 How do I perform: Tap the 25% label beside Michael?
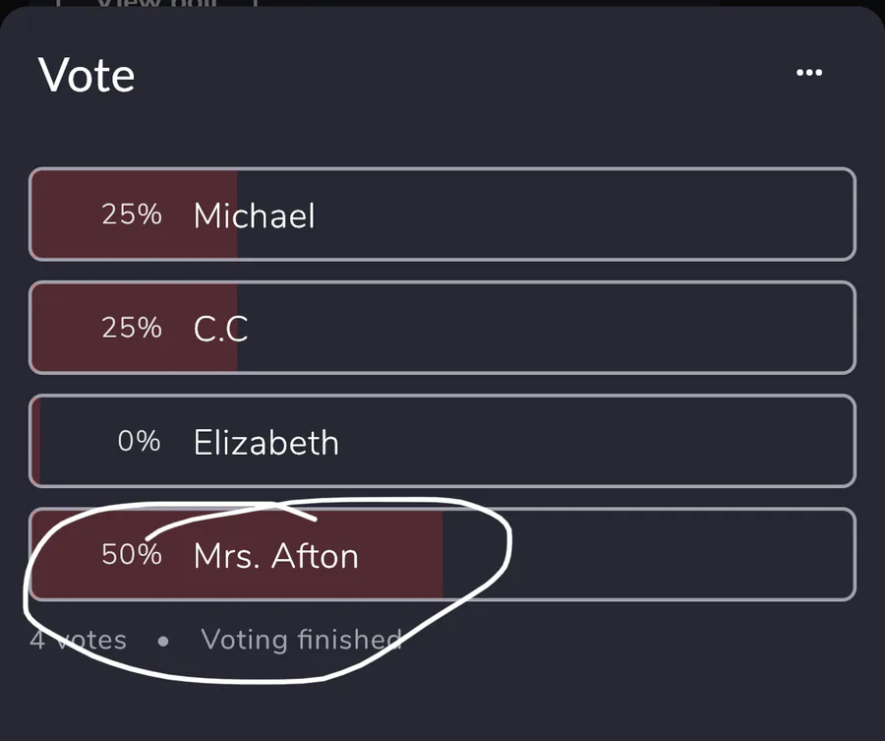click(x=132, y=215)
